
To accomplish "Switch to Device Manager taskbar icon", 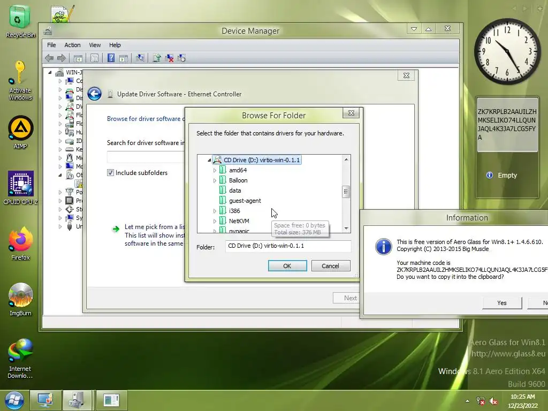I will [x=77, y=400].
